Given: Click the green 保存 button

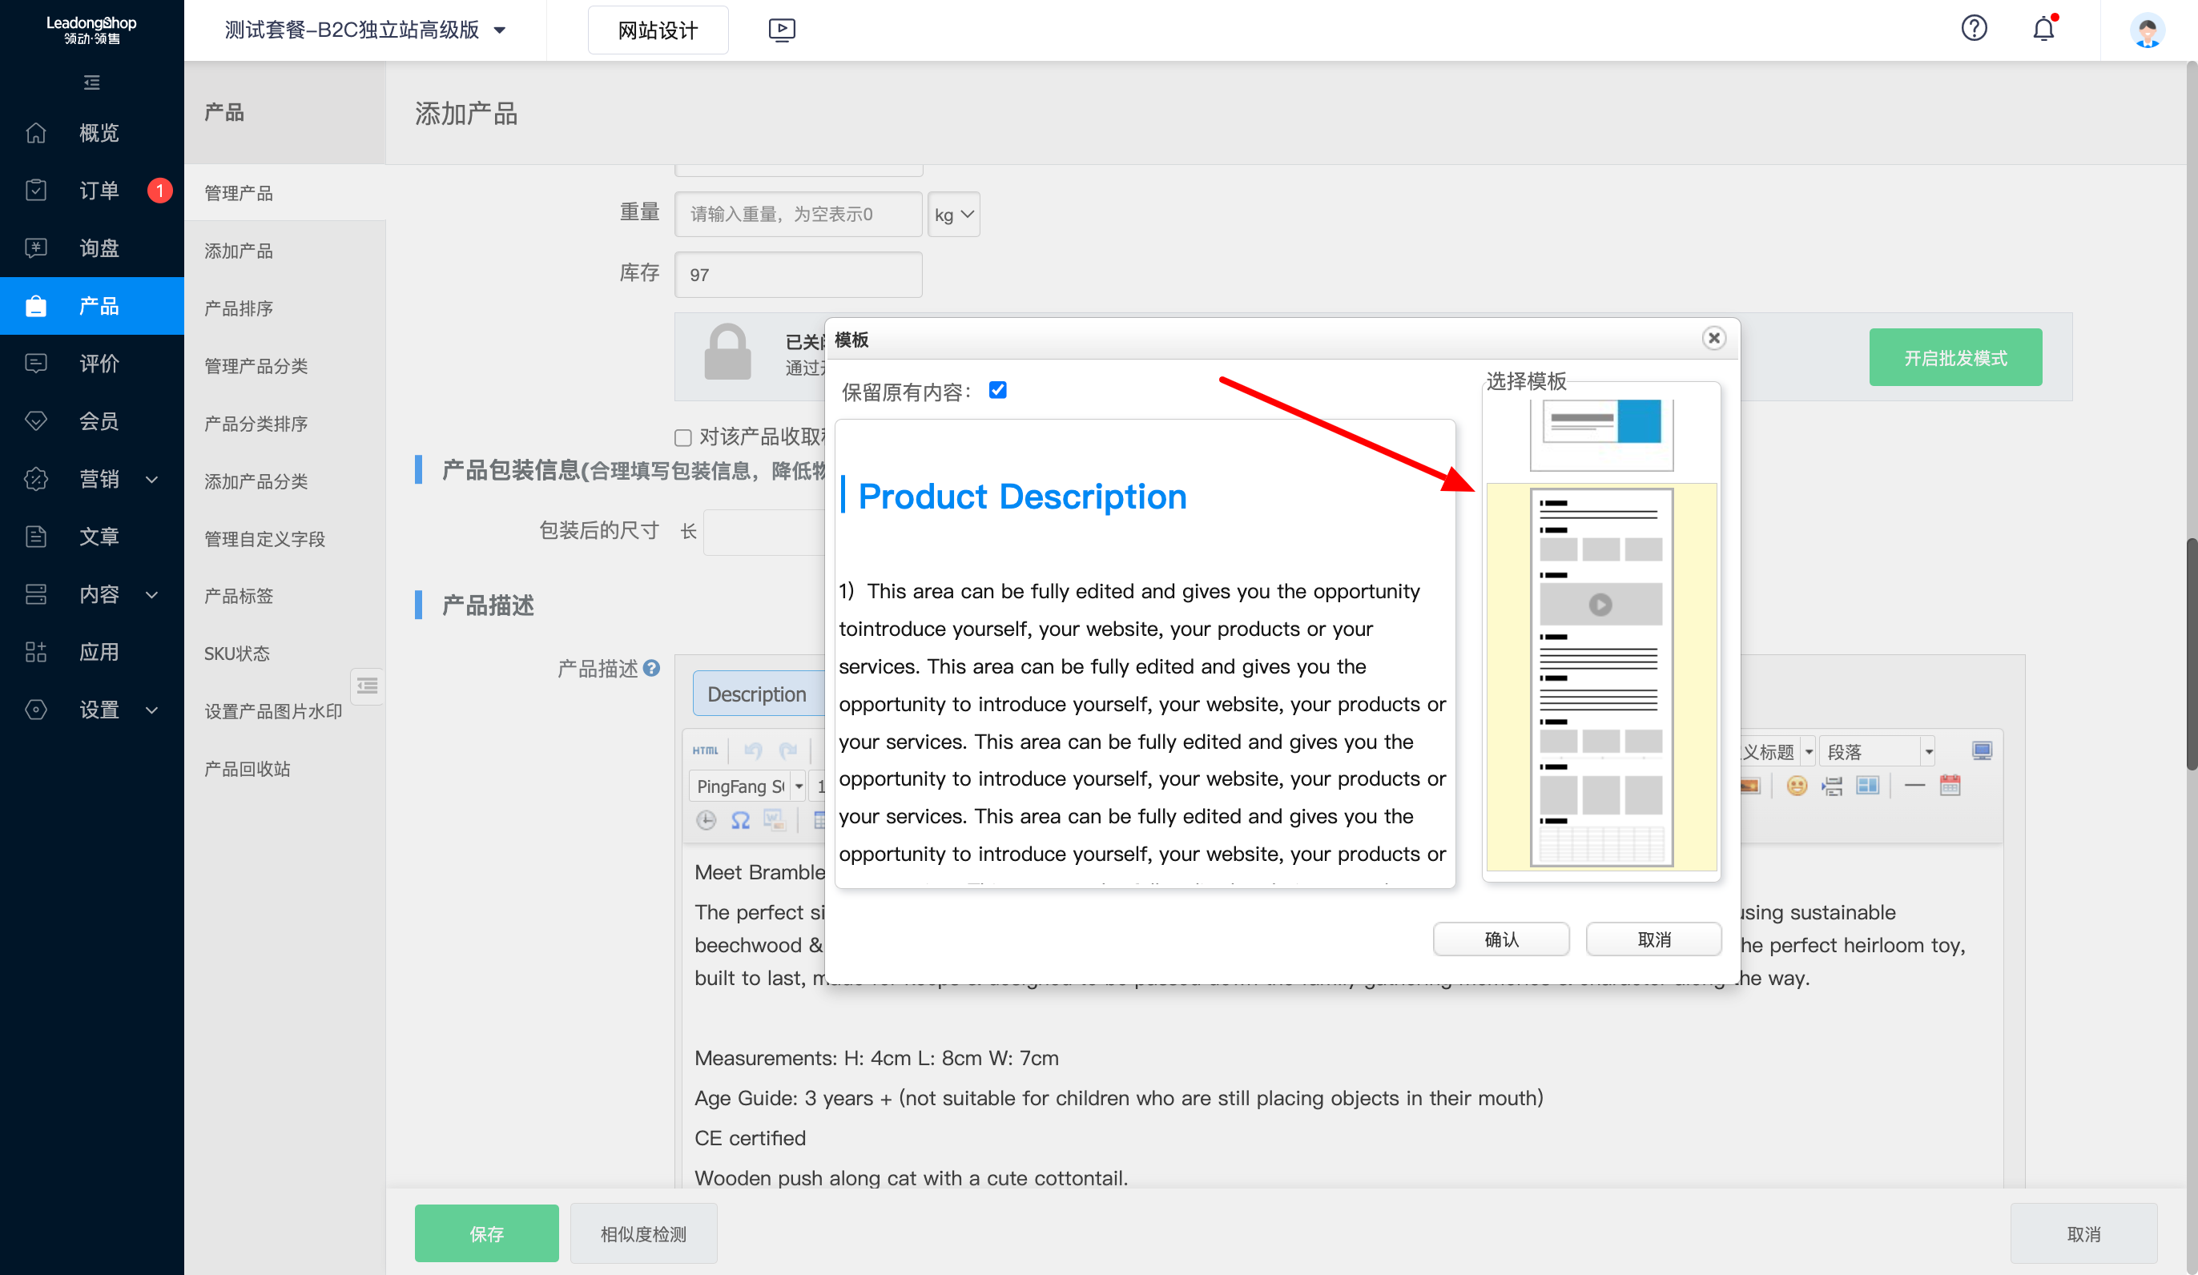Looking at the screenshot, I should click(x=486, y=1233).
